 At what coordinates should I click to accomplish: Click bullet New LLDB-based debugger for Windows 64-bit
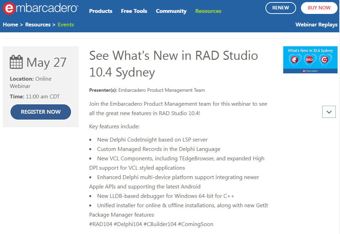pyautogui.click(x=166, y=196)
